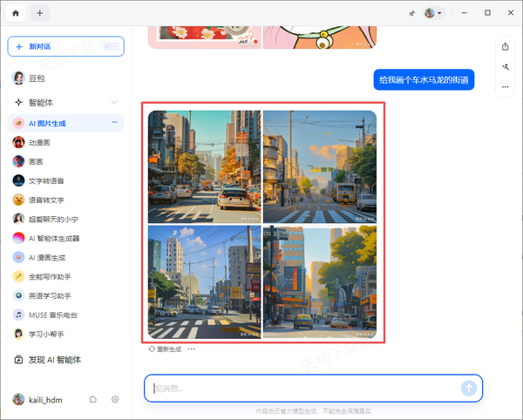Open the top-left generated street image

204,166
